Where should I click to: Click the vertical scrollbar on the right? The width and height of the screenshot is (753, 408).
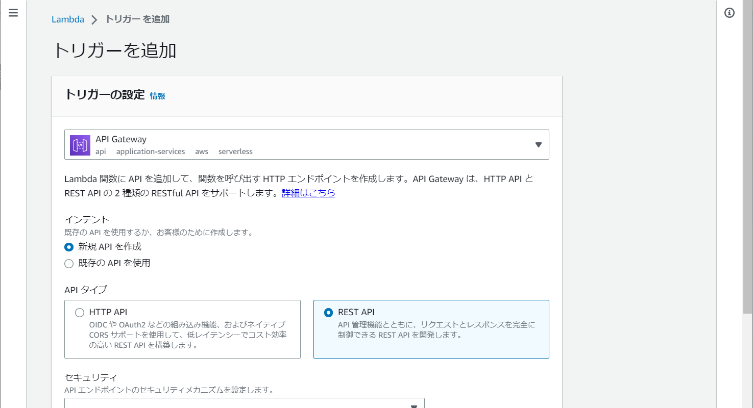[747, 153]
